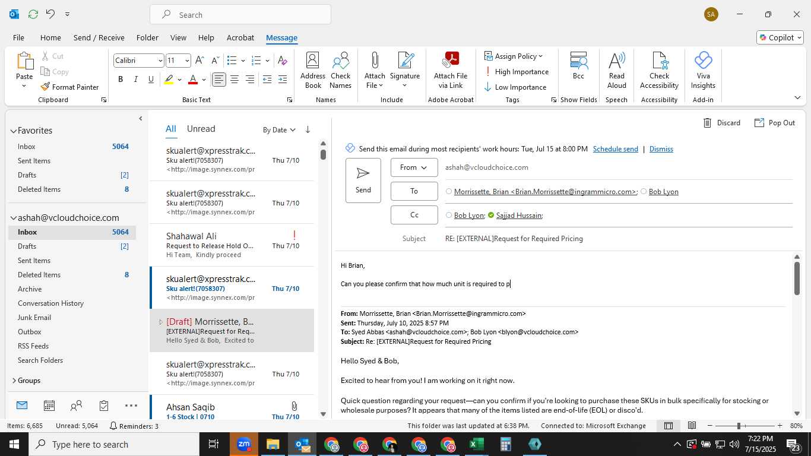Align text left

point(219,80)
